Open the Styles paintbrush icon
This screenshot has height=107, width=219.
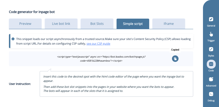coord(211,49)
